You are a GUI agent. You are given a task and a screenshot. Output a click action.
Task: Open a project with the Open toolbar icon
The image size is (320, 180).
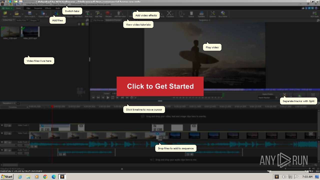pos(5,14)
